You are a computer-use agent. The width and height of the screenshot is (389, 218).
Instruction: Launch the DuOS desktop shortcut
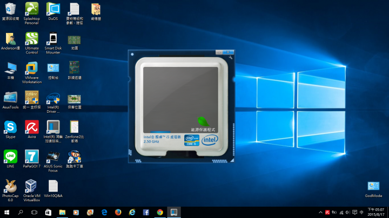click(x=53, y=11)
